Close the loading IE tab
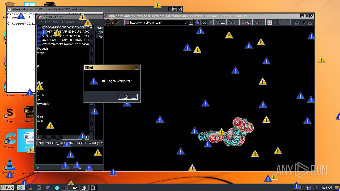340x191 pixels. pyautogui.click(x=275, y=23)
